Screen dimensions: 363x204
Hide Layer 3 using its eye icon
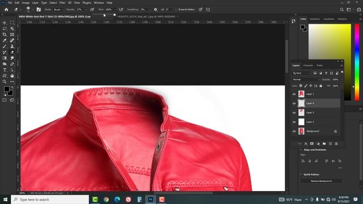point(294,113)
